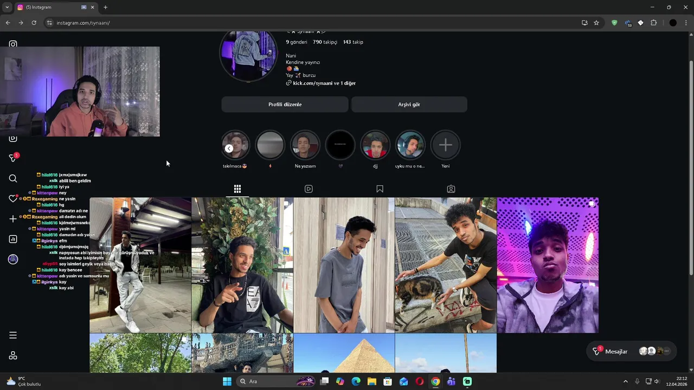Open the uyku mu o ne... highlight

[410, 145]
